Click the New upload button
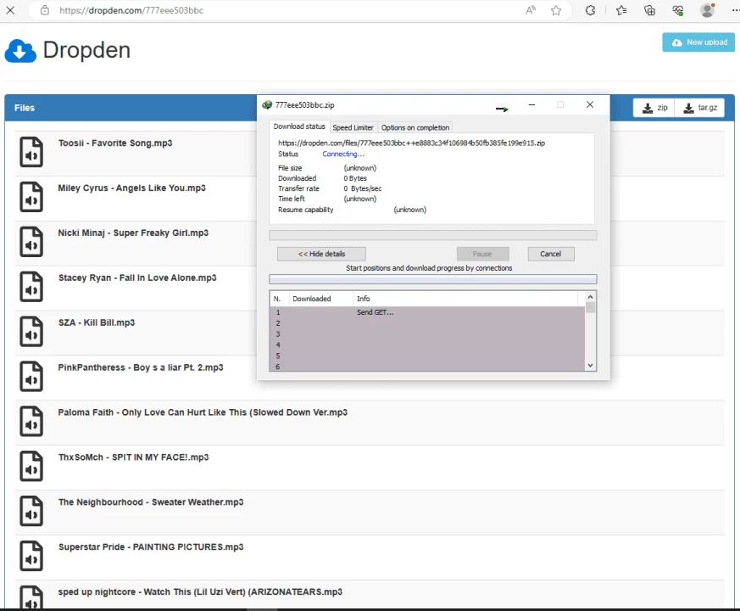This screenshot has width=740, height=611. pyautogui.click(x=698, y=42)
